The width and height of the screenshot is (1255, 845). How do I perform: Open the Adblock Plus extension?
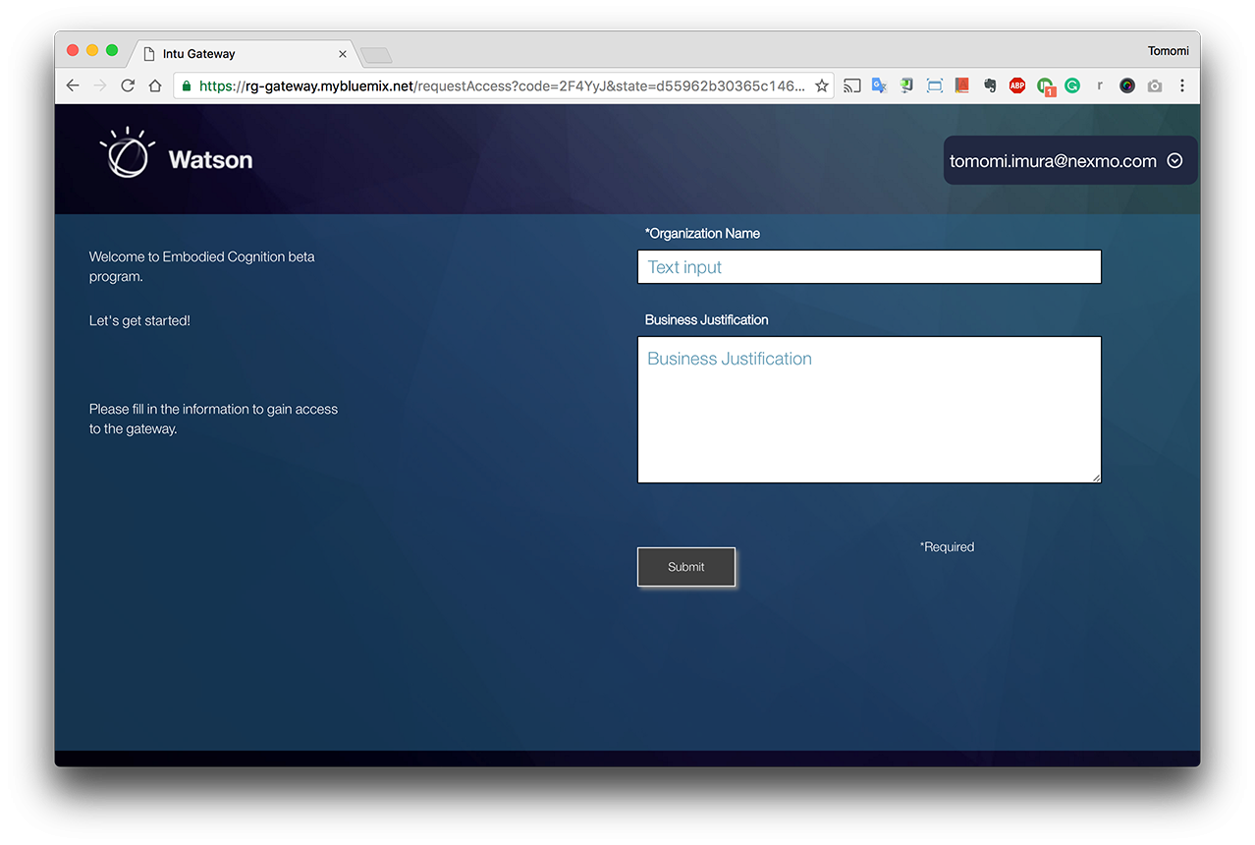(x=1017, y=85)
